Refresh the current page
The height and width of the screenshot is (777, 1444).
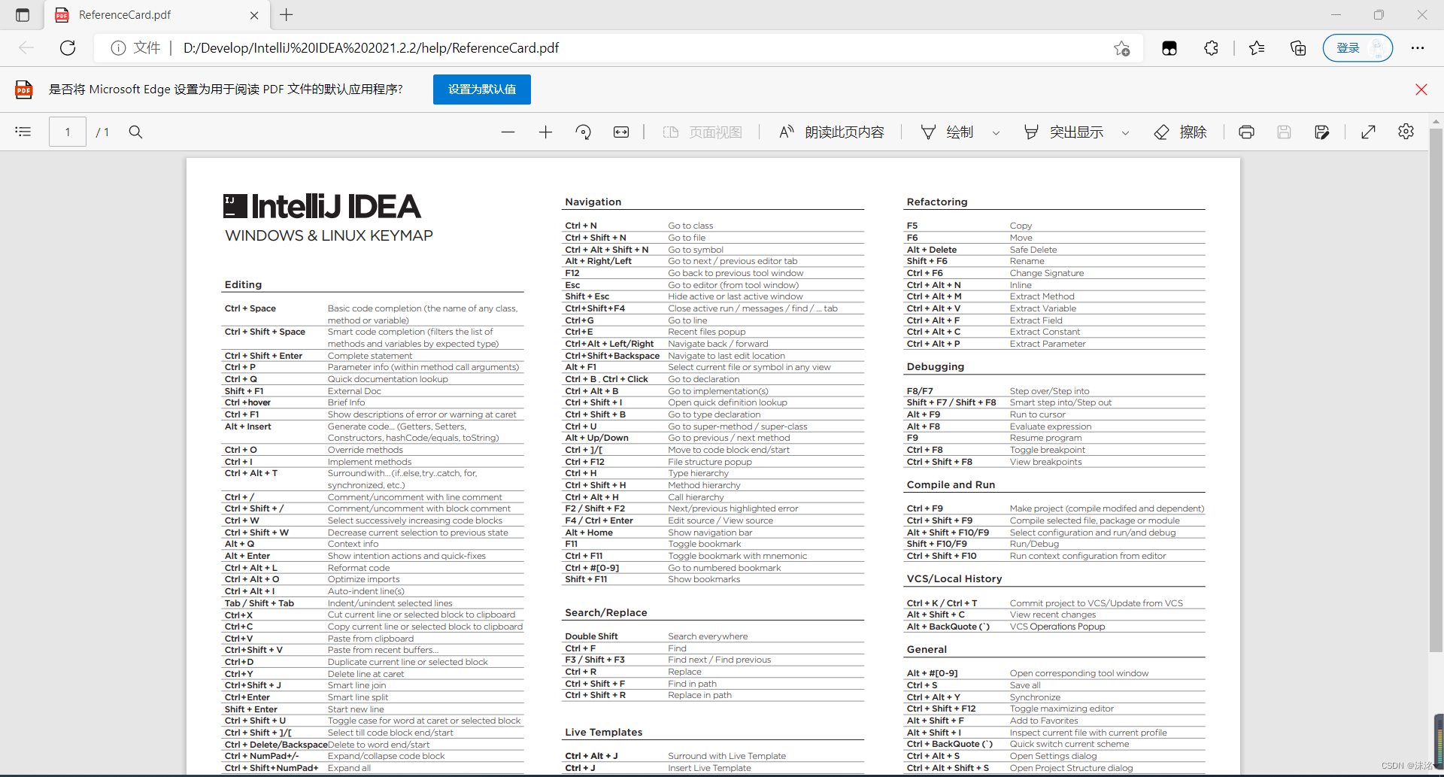point(68,48)
